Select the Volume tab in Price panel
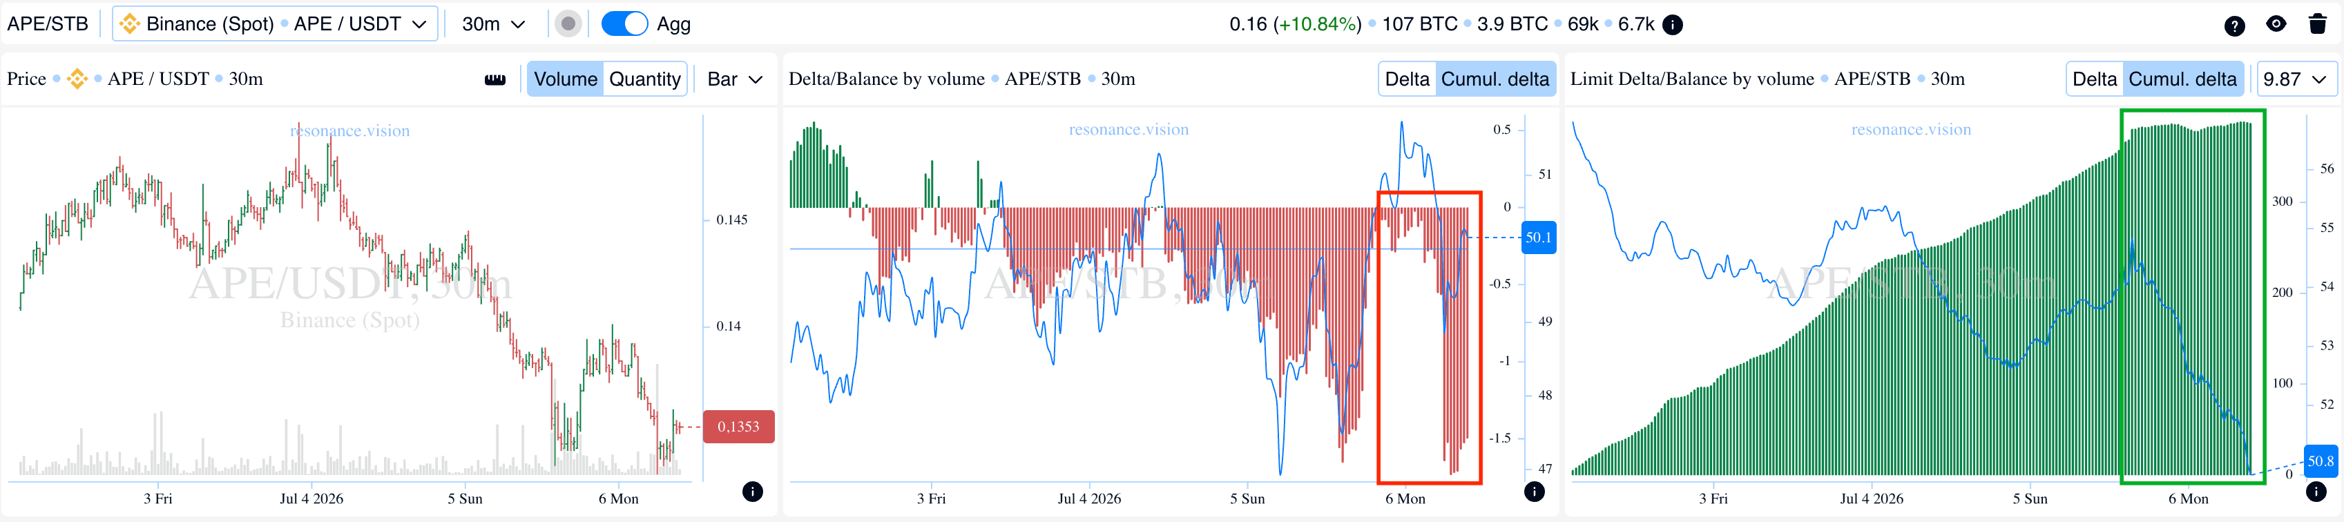2344x522 pixels. pos(565,79)
